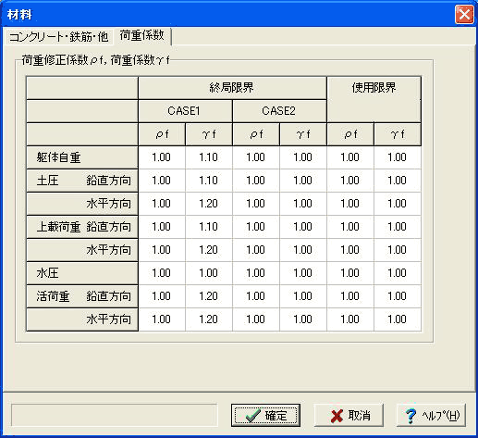
Task: Cancel changes with the 取消 button
Action: (349, 416)
